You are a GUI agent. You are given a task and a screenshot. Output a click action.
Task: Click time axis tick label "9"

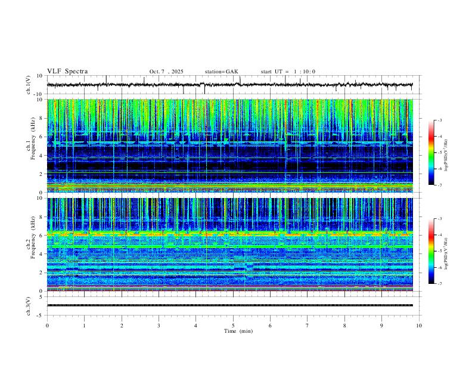click(x=381, y=326)
